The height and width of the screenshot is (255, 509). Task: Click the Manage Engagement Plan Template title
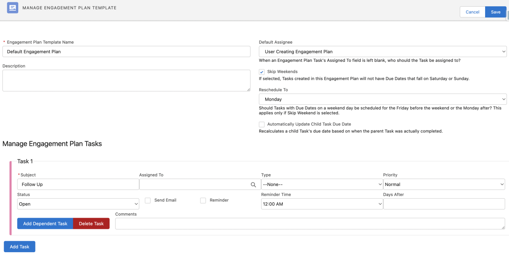click(70, 8)
